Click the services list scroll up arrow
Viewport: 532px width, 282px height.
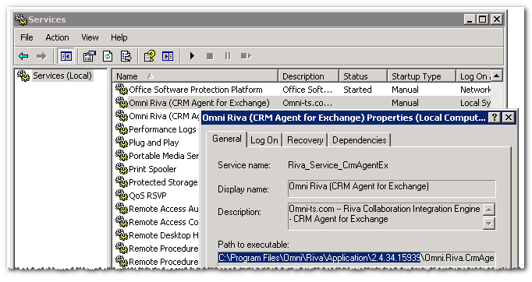coord(497,76)
